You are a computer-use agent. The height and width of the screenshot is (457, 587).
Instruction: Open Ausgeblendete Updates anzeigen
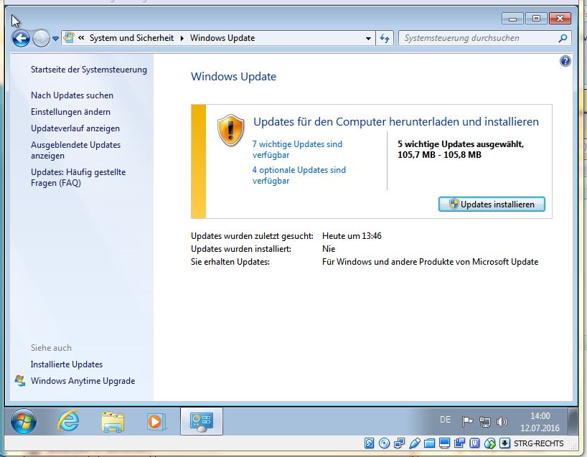75,150
